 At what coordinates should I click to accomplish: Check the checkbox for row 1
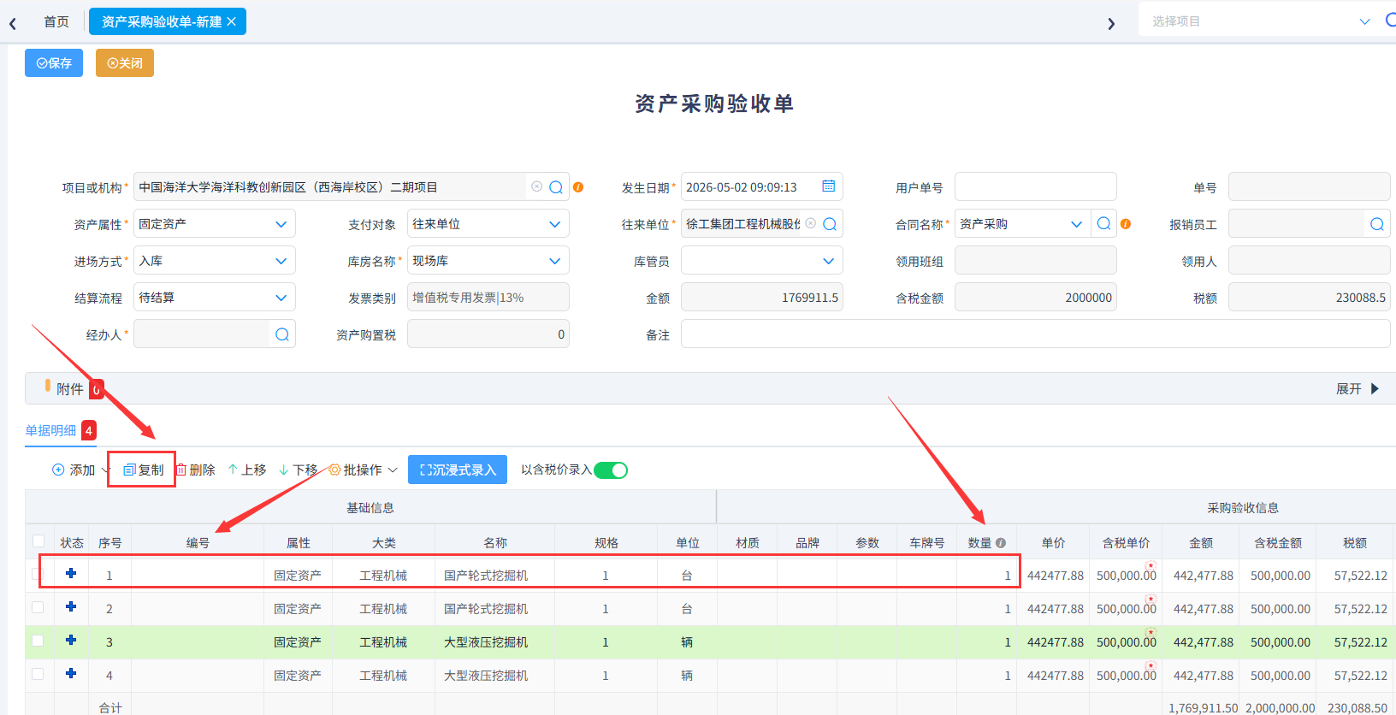click(x=38, y=574)
